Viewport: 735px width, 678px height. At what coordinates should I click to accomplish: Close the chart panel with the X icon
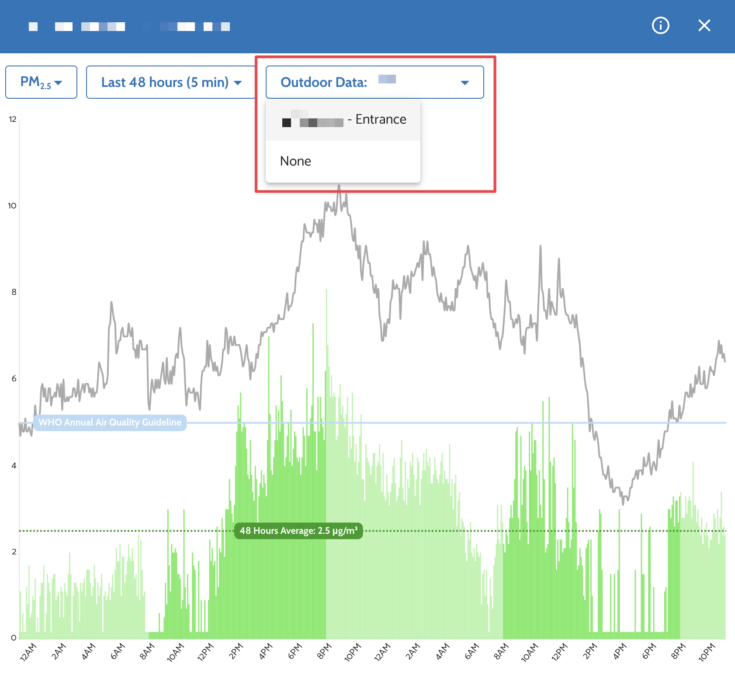[x=704, y=26]
